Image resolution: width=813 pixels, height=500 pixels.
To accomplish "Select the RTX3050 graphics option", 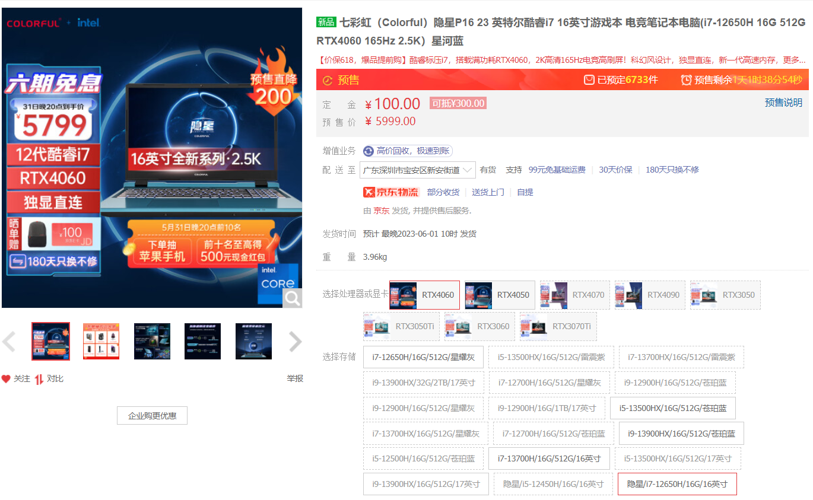I will point(725,295).
